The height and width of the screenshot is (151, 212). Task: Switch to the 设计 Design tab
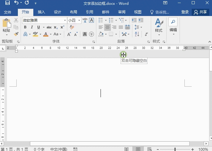point(58,12)
